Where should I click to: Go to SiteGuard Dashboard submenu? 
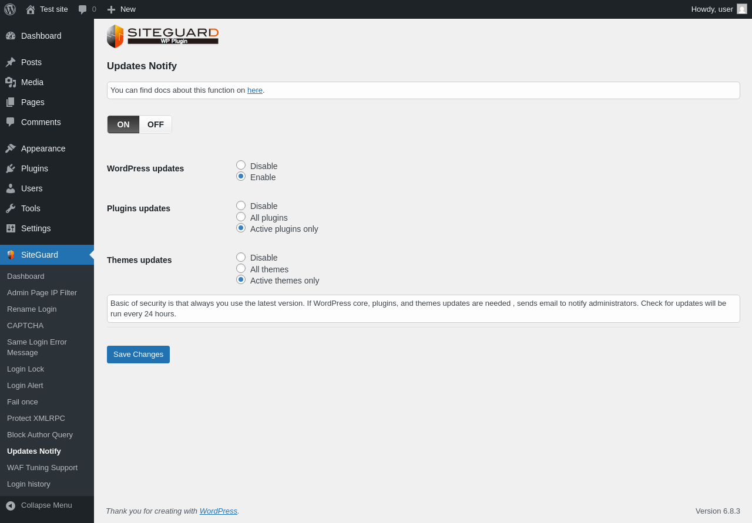47,276
